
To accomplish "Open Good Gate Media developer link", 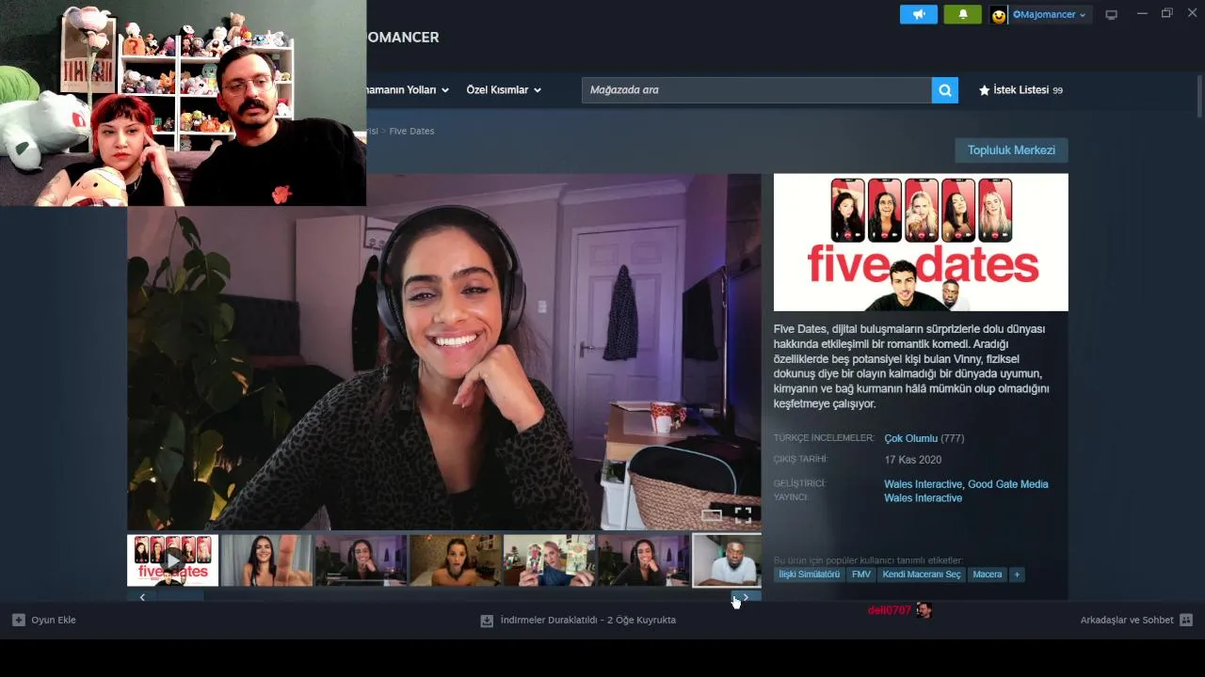I will coord(1007,484).
